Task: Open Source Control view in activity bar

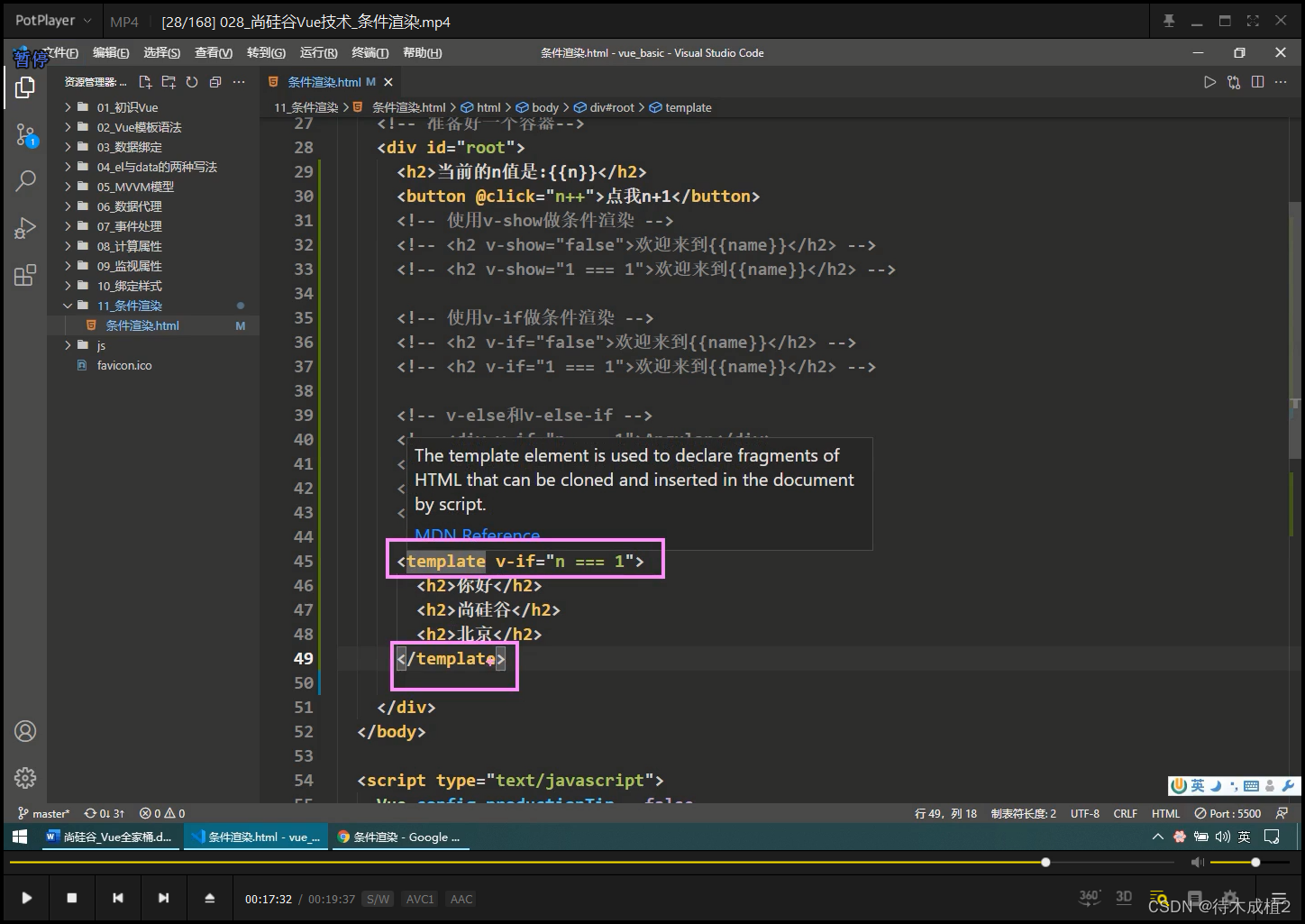Action: click(25, 136)
